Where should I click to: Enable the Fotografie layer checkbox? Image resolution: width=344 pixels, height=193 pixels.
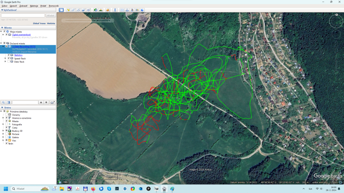click(x=6, y=124)
